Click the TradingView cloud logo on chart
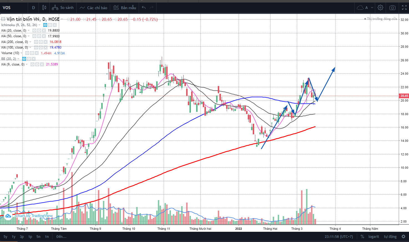Image resolution: width=409 pixels, height=242 pixels. (8, 216)
